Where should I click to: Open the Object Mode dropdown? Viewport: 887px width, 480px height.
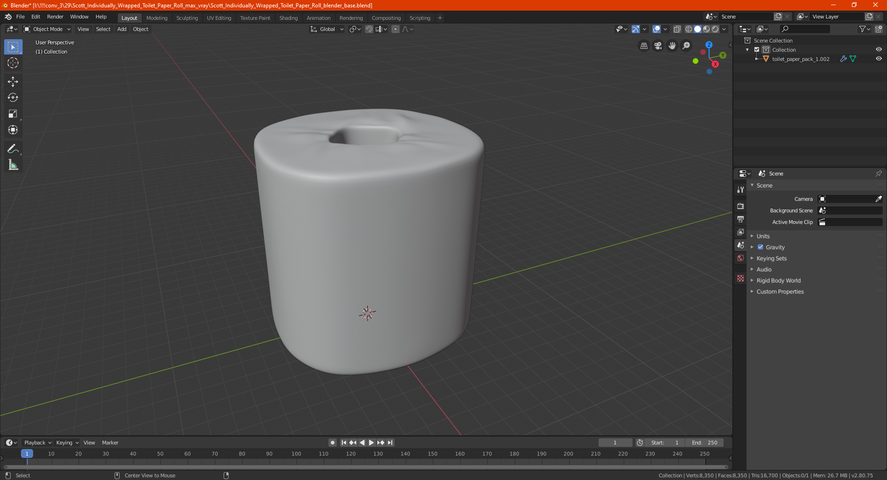47,29
